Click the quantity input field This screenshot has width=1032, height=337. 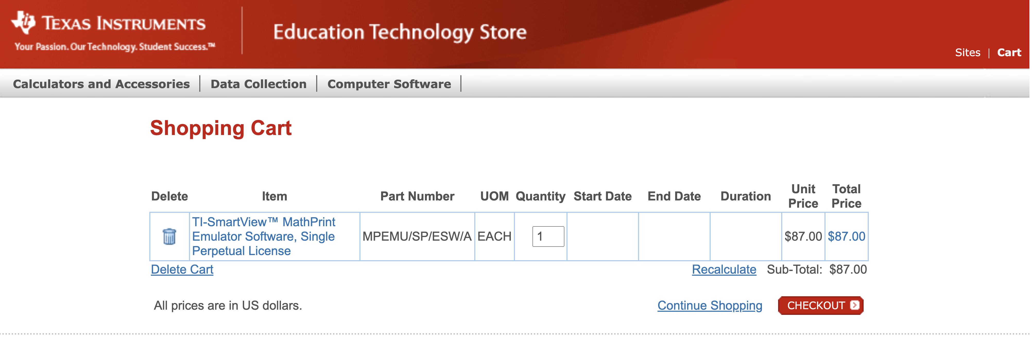pos(548,237)
